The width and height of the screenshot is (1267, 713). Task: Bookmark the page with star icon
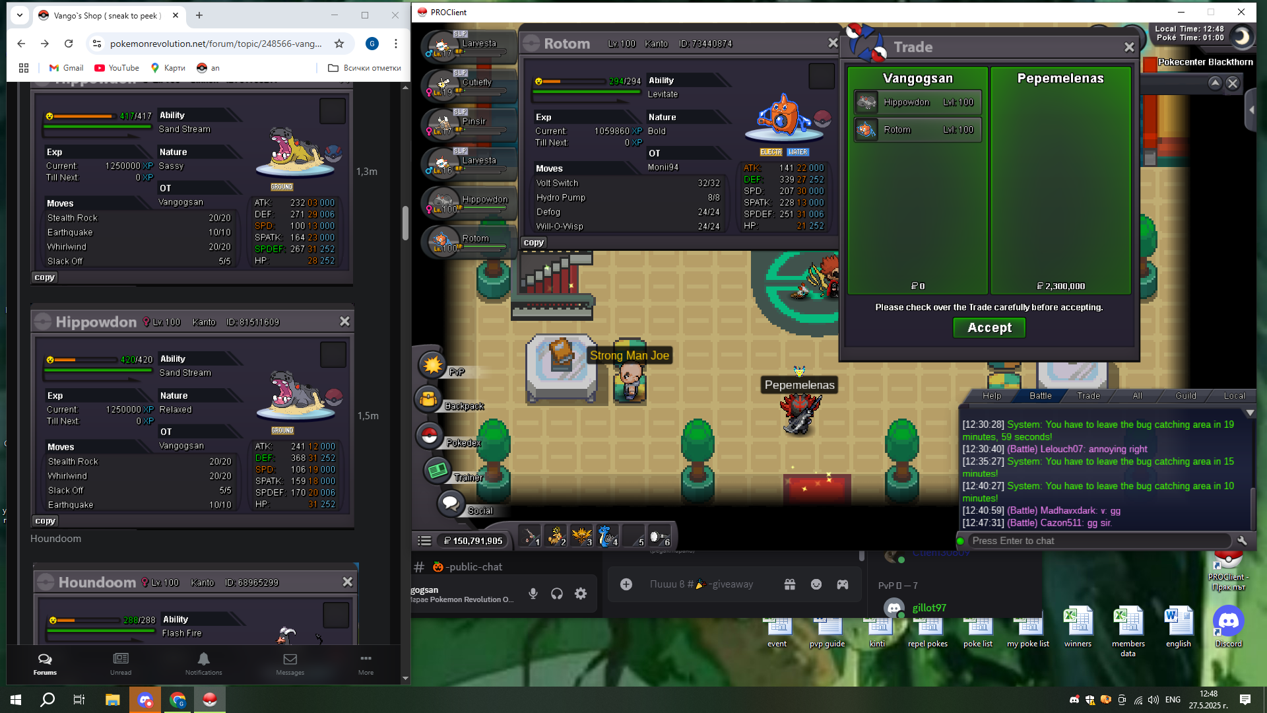(339, 44)
